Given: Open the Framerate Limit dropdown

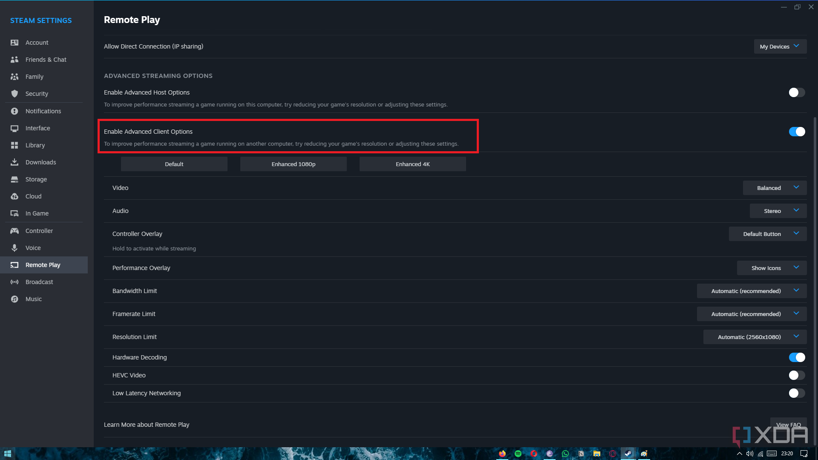Looking at the screenshot, I should (752, 314).
